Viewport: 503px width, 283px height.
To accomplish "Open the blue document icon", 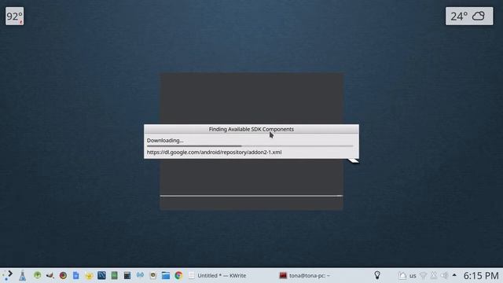I will point(75,275).
